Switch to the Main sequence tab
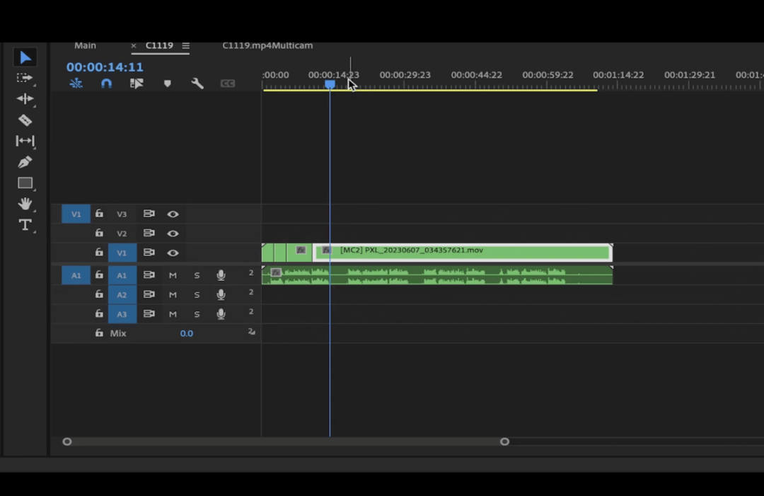Screen dimensions: 764x496 tap(85, 45)
